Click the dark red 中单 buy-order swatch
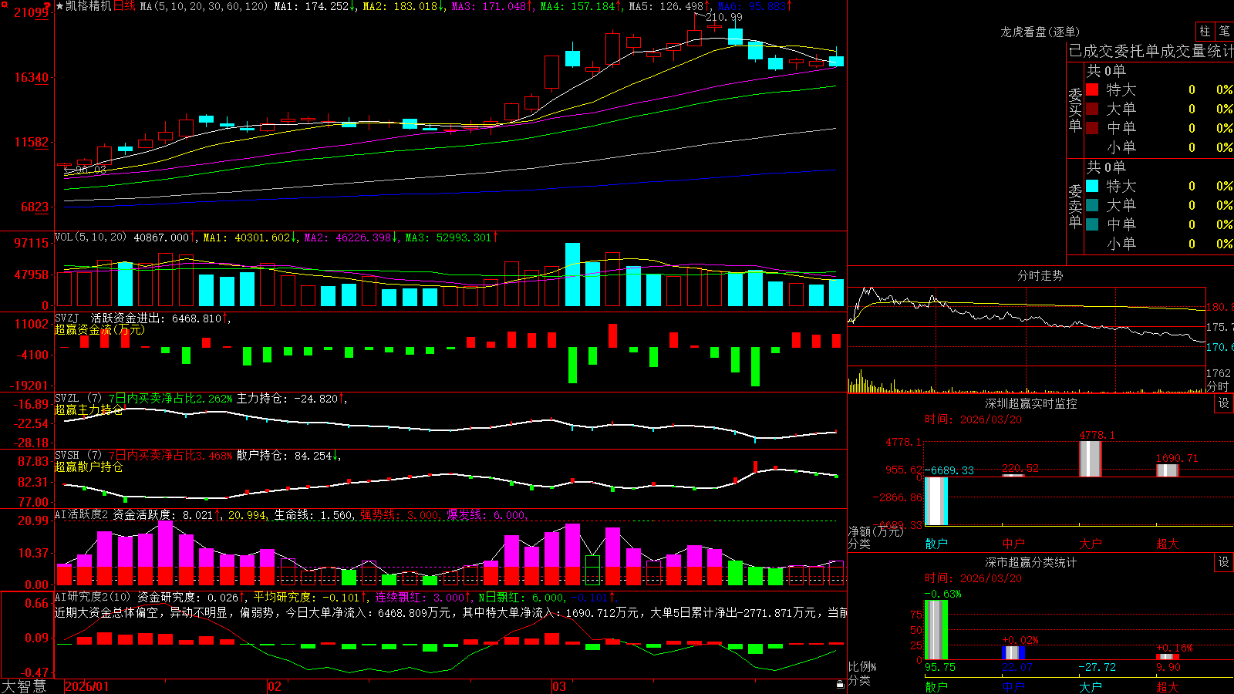The height and width of the screenshot is (694, 1234). pos(1092,128)
